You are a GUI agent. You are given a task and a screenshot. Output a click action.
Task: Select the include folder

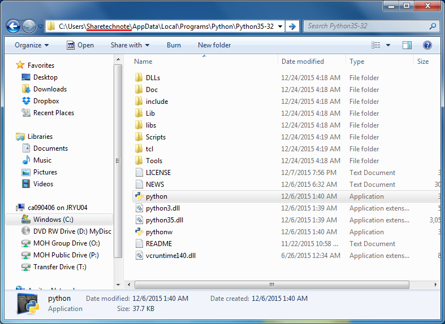152,102
